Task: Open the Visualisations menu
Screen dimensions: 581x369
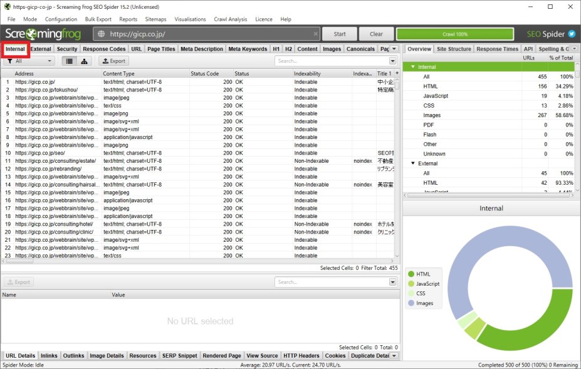Action: [190, 19]
